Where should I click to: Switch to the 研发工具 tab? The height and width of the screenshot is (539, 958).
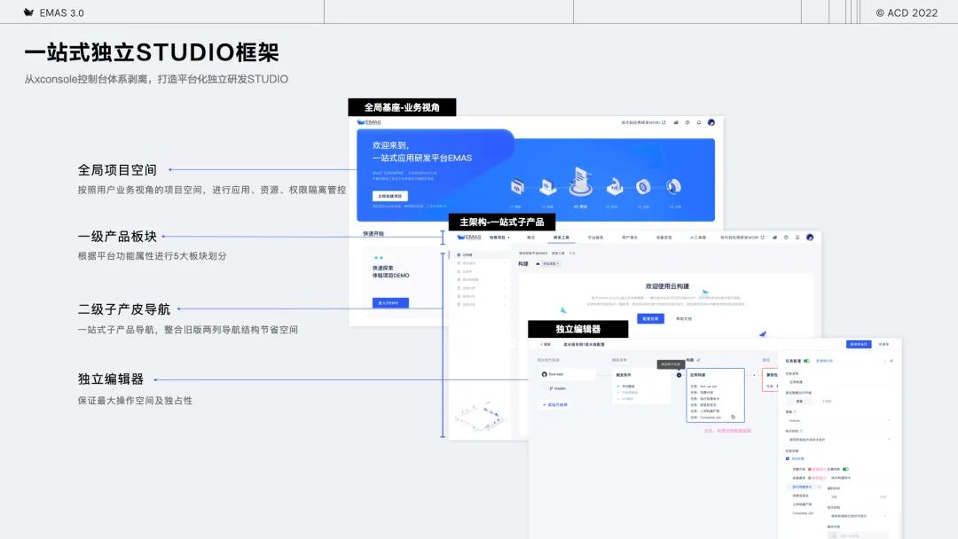tap(561, 238)
